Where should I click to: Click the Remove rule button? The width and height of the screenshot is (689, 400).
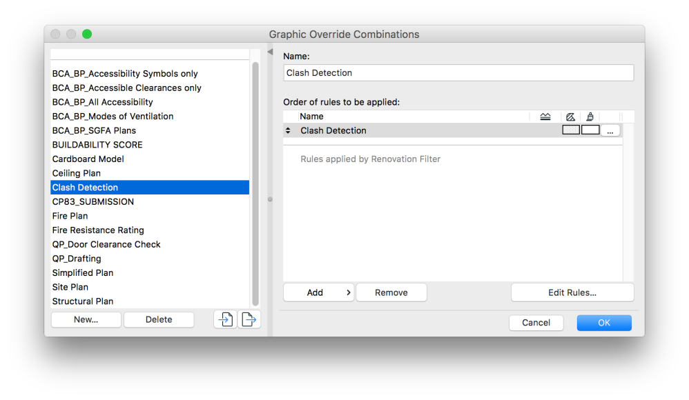[391, 292]
